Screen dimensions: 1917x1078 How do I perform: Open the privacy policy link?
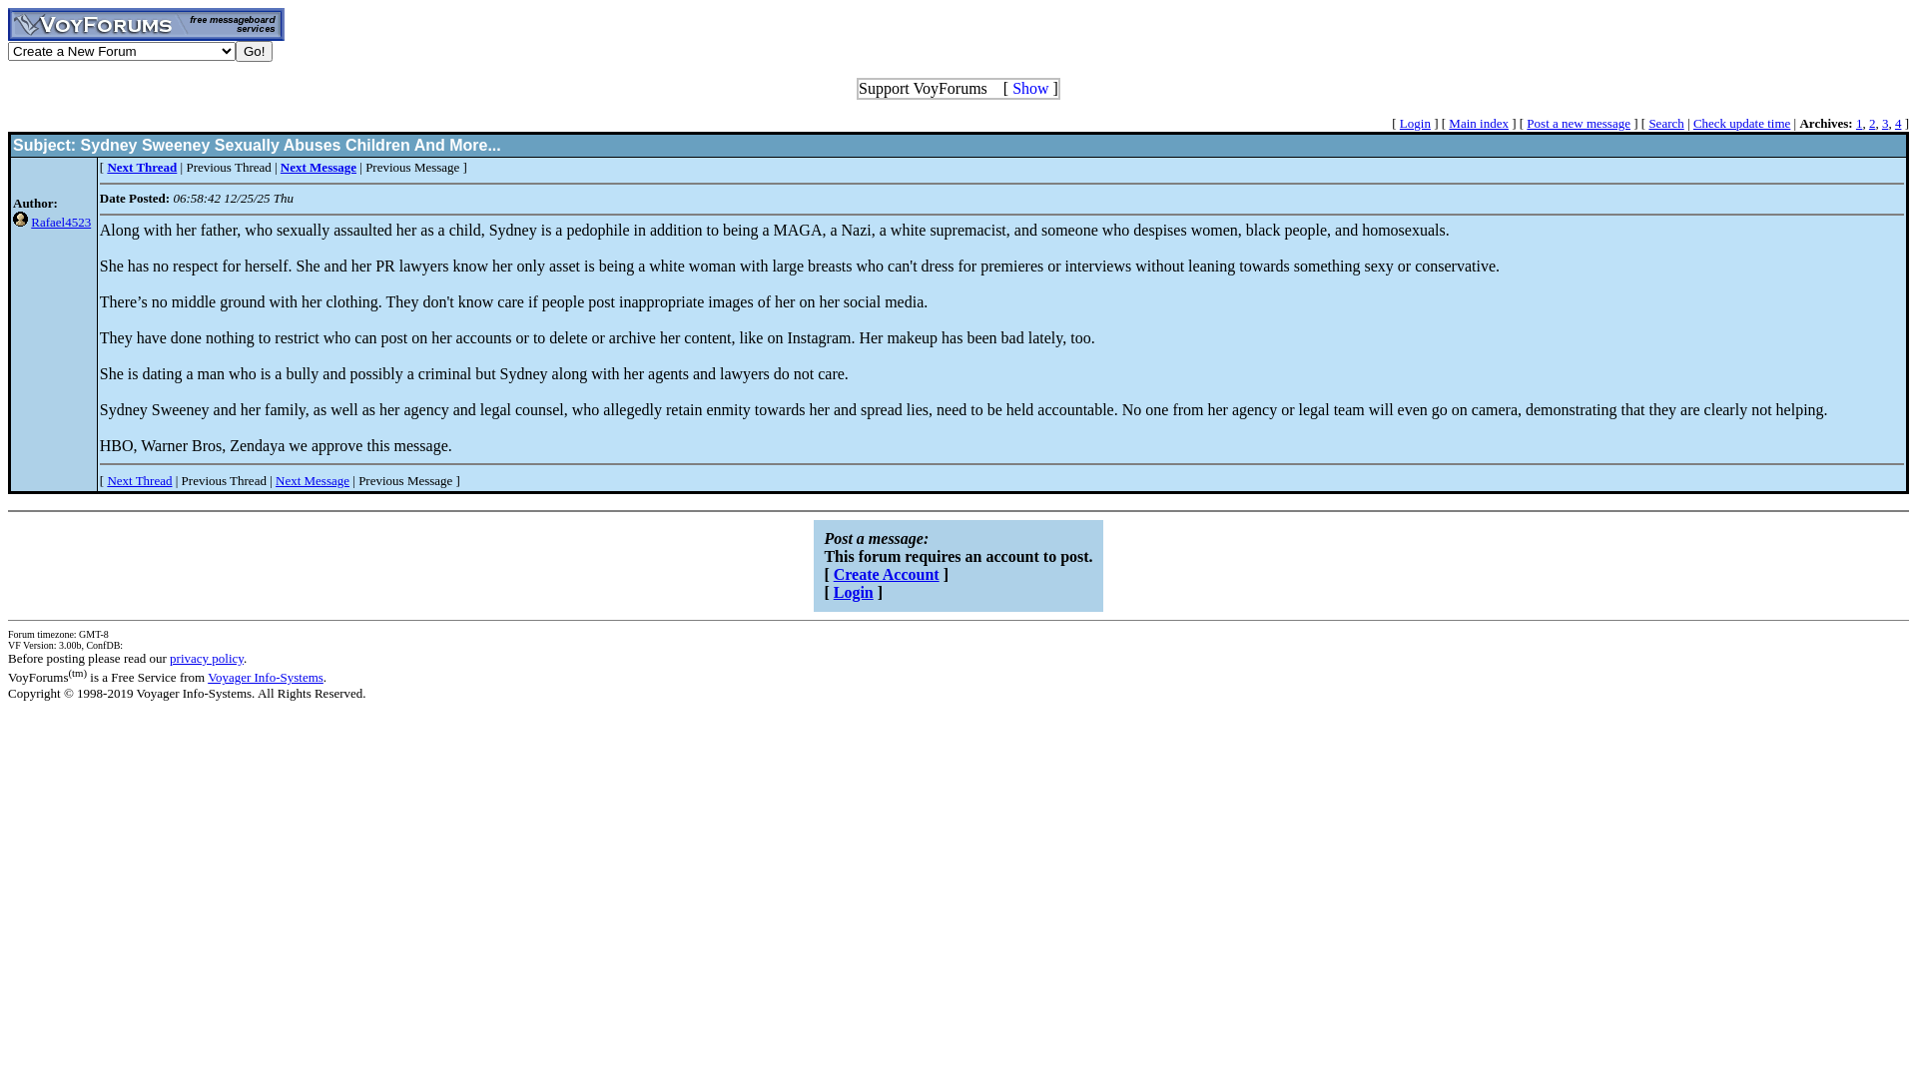(x=207, y=659)
